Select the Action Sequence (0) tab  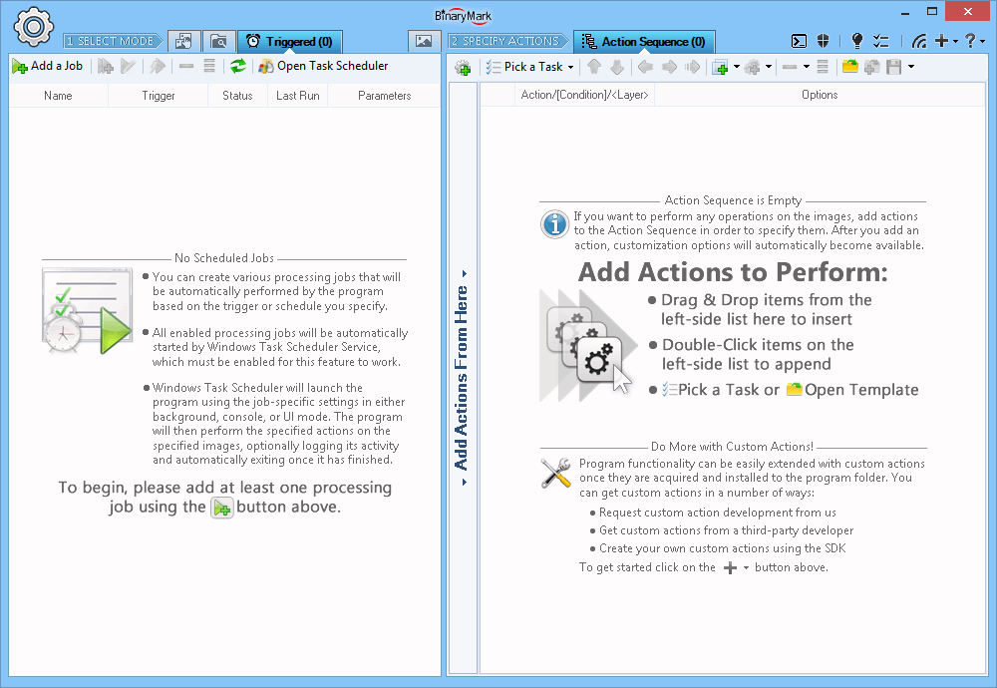644,41
